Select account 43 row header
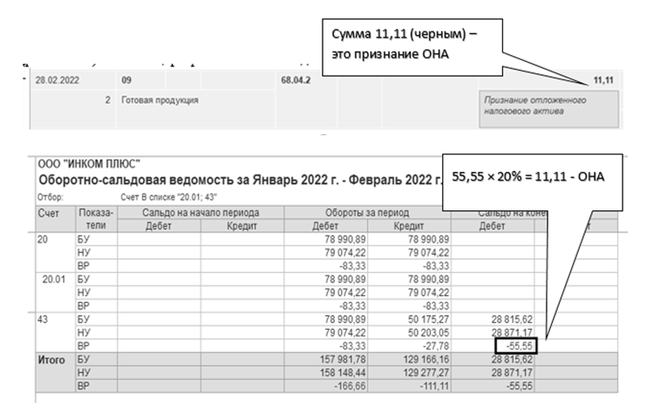The width and height of the screenshot is (660, 411). point(43,319)
